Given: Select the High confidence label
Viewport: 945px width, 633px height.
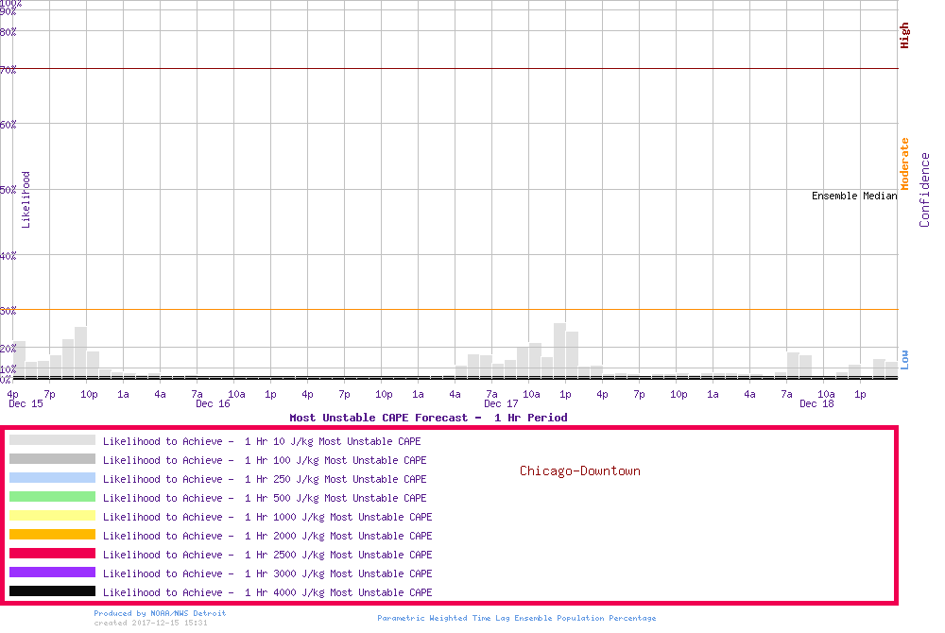Looking at the screenshot, I should point(904,36).
